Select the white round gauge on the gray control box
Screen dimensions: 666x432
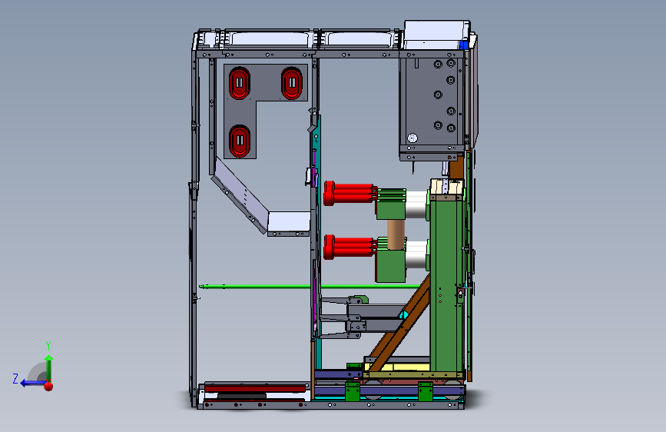coord(412,138)
